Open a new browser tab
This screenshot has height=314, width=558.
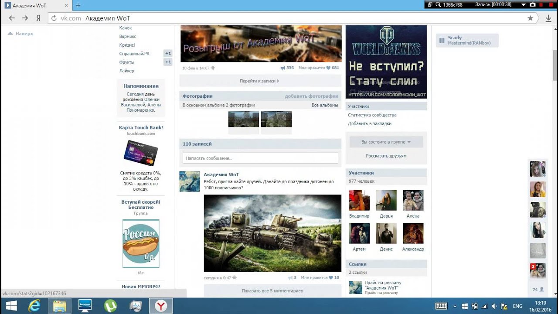[78, 5]
